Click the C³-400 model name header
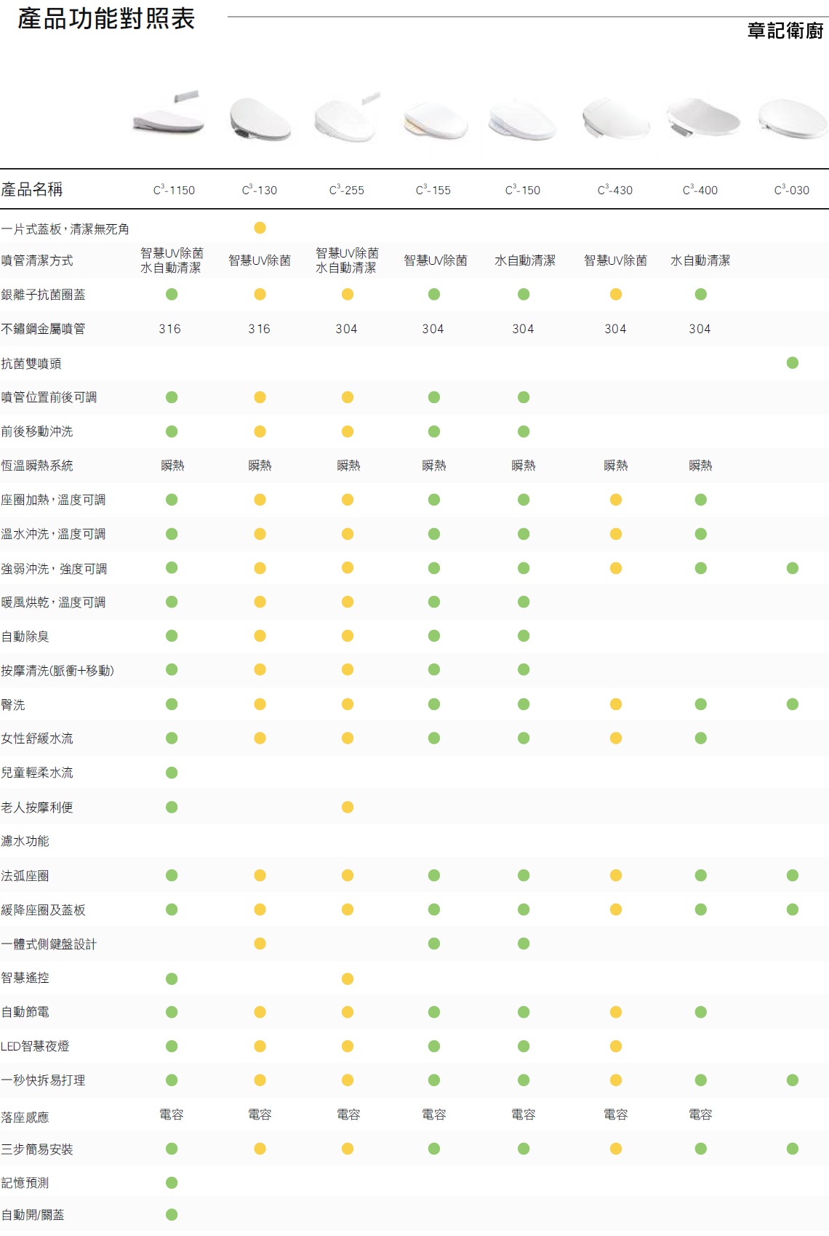The width and height of the screenshot is (829, 1236). point(700,190)
